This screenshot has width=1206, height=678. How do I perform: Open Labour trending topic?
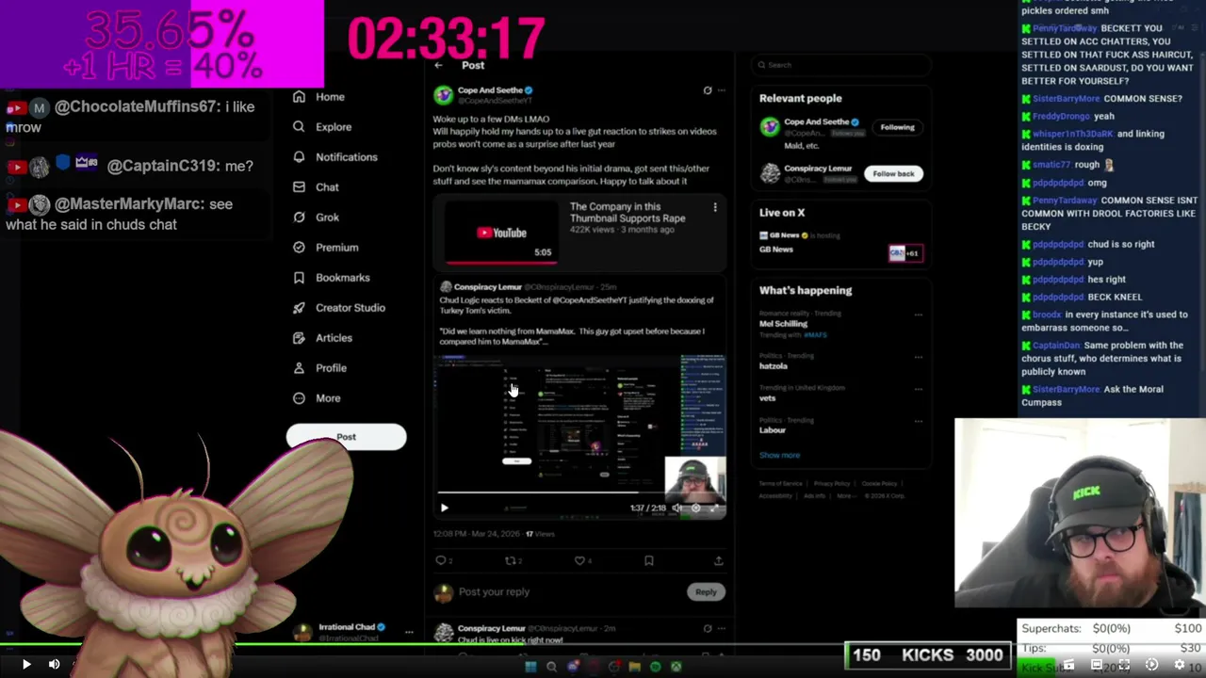pos(772,429)
